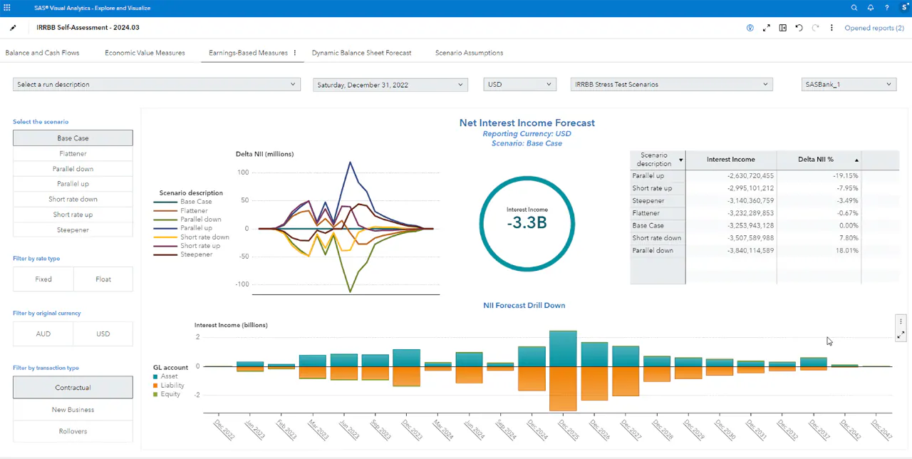Open the notifications bell
Viewport: 912px width, 459px height.
point(870,8)
